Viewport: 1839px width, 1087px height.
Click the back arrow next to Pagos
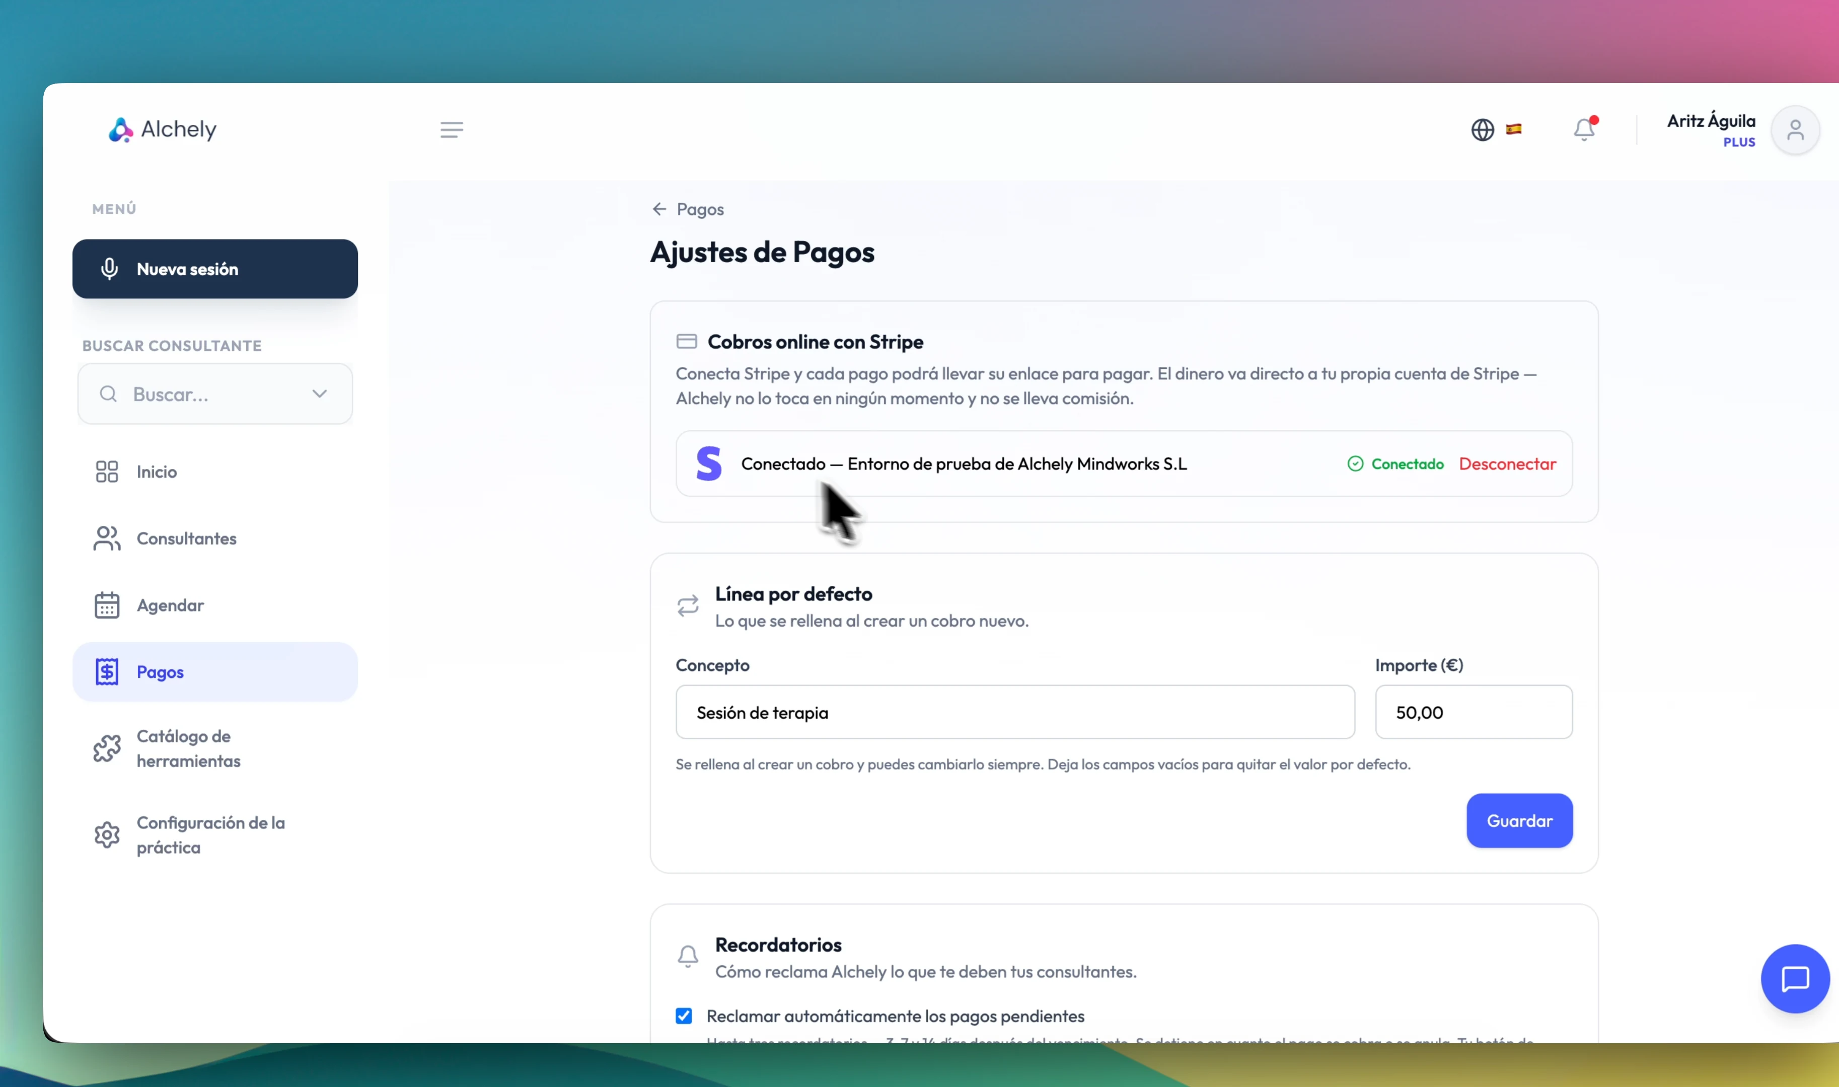point(659,209)
